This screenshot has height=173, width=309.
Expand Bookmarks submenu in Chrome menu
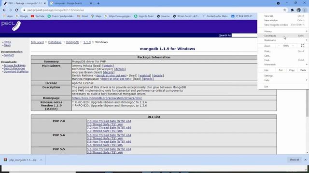(x=283, y=40)
